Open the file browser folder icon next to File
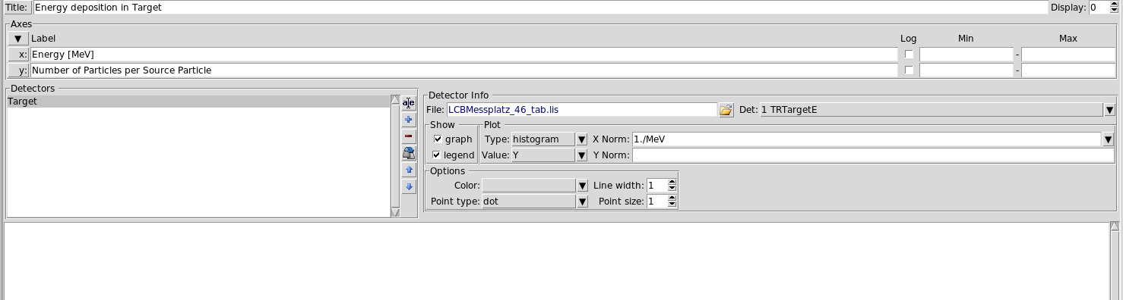Viewport: 1123px width, 300px height. pyautogui.click(x=726, y=110)
